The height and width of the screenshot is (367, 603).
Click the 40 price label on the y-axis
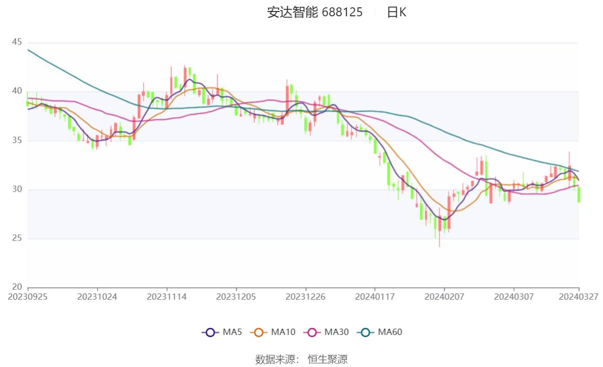coord(17,91)
